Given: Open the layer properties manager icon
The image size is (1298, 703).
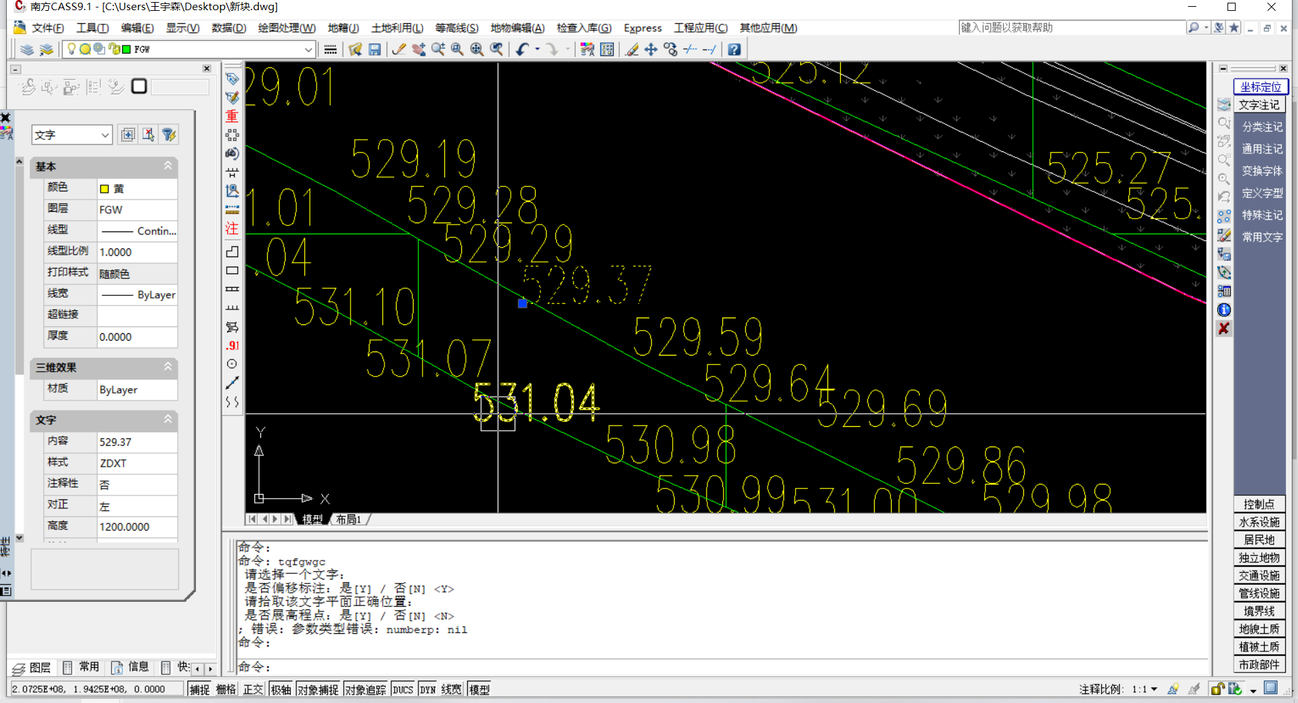Looking at the screenshot, I should 26,50.
